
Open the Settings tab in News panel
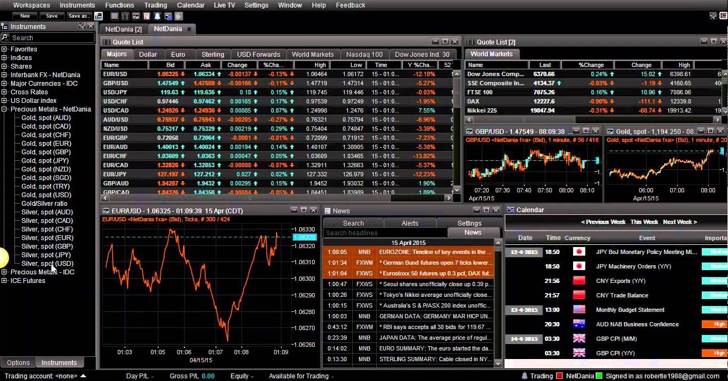(x=470, y=223)
